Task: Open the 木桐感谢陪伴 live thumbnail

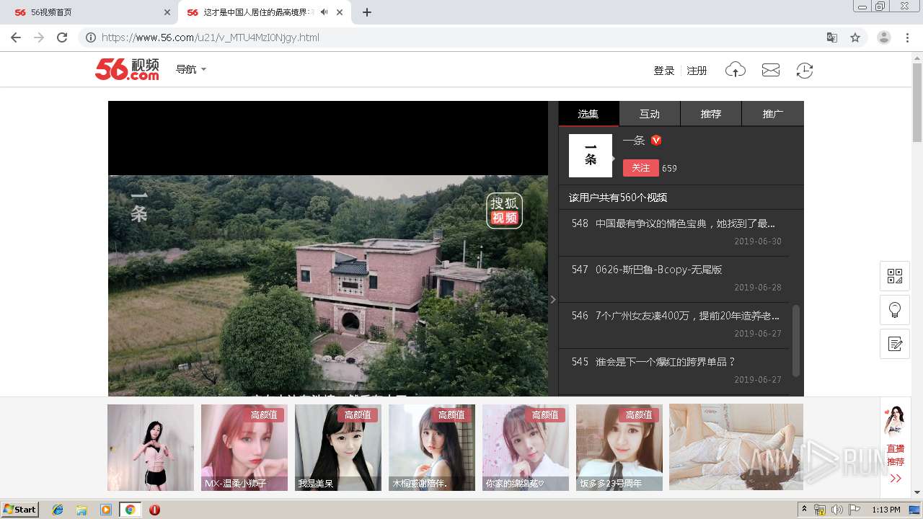Action: pyautogui.click(x=432, y=448)
